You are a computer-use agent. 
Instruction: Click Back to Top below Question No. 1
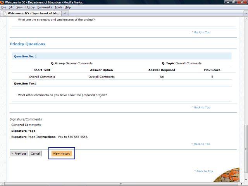tap(201, 107)
